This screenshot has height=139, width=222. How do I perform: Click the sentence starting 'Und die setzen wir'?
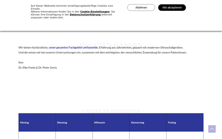(102, 53)
